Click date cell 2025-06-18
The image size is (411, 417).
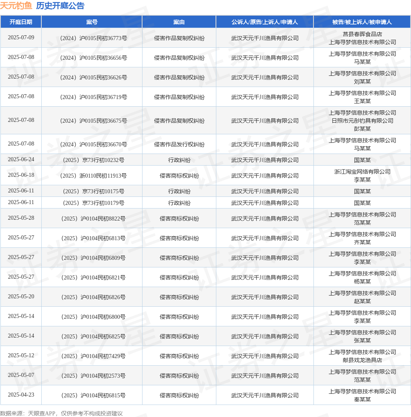click(x=21, y=175)
